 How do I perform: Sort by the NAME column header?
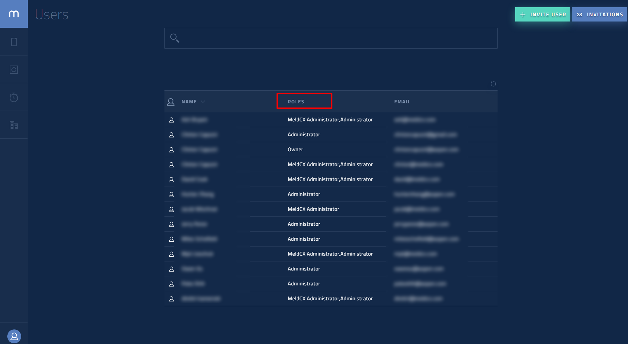[x=189, y=102]
